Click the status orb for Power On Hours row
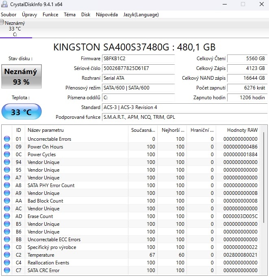 click(x=7, y=146)
